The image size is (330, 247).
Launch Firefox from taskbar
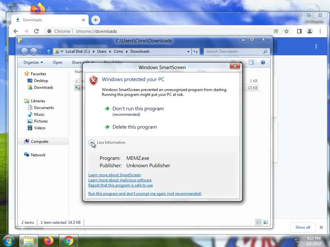coord(49,241)
